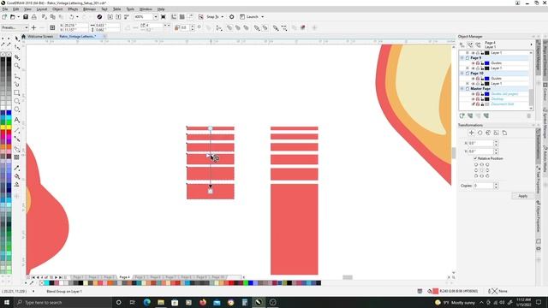This screenshot has height=308, width=548.
Task: Select the Interactive Fill tool
Action: 17,176
